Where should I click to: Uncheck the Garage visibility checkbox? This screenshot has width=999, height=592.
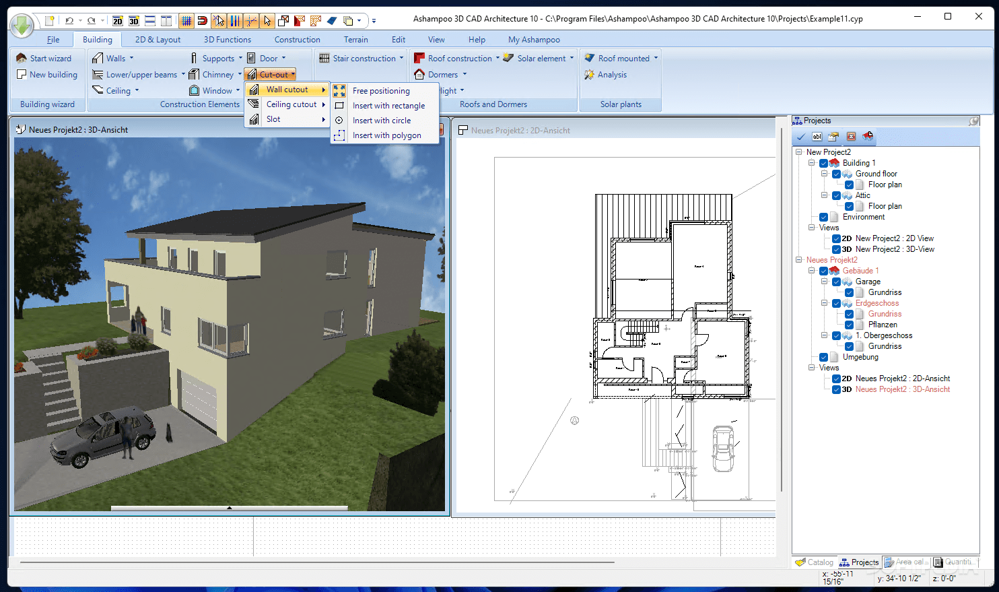[837, 282]
